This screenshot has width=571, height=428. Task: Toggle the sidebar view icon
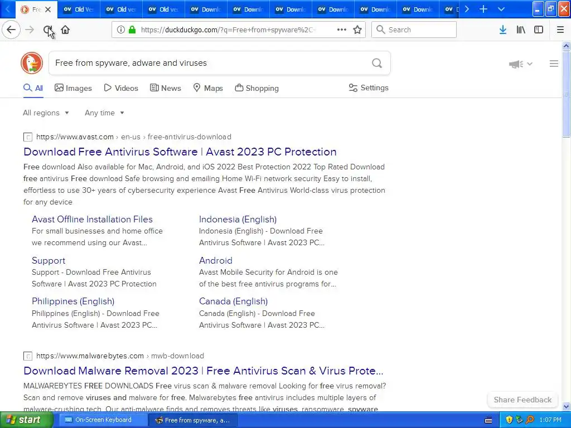[x=539, y=30]
